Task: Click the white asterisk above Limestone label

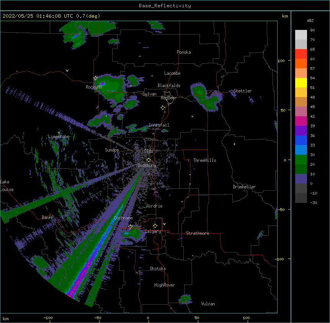Action: click(59, 133)
